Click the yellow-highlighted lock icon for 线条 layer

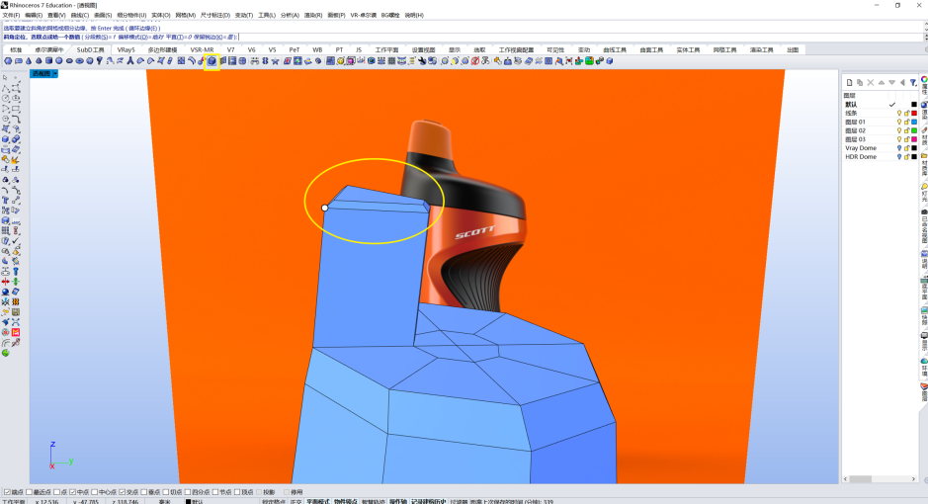pyautogui.click(x=907, y=113)
